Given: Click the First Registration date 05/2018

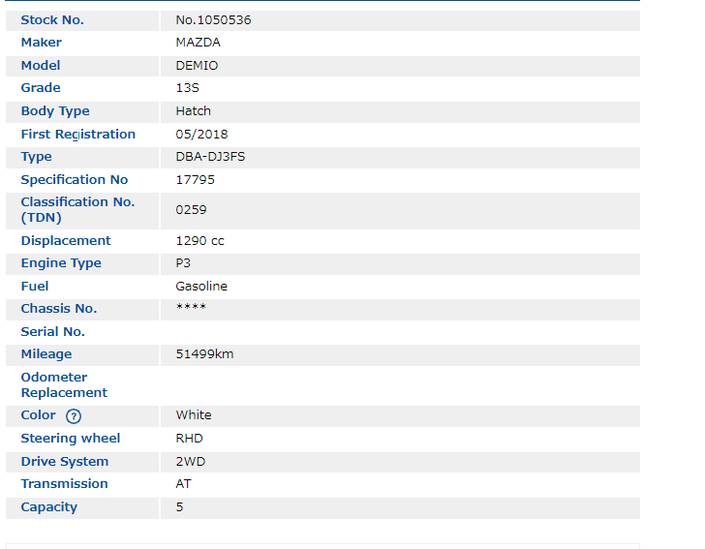Looking at the screenshot, I should tap(201, 135).
